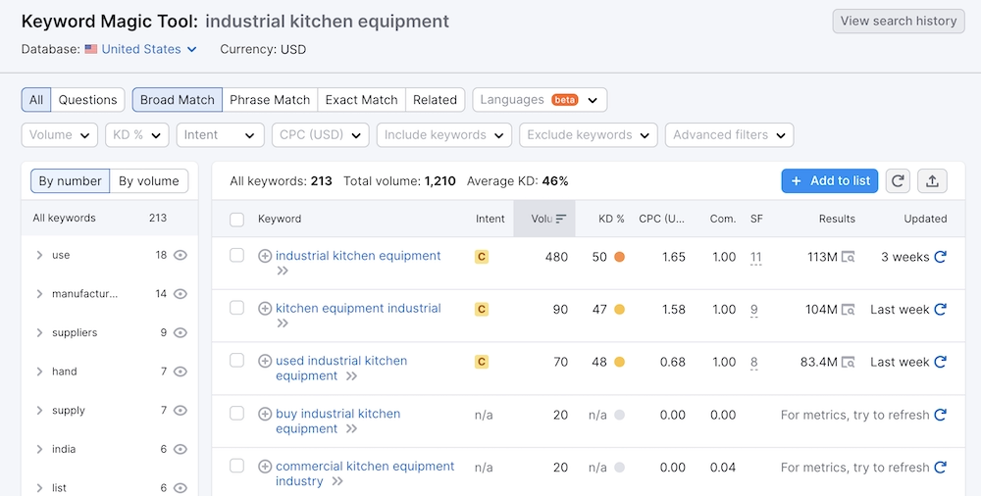The height and width of the screenshot is (496, 981).
Task: Click the View search history button
Action: (899, 22)
